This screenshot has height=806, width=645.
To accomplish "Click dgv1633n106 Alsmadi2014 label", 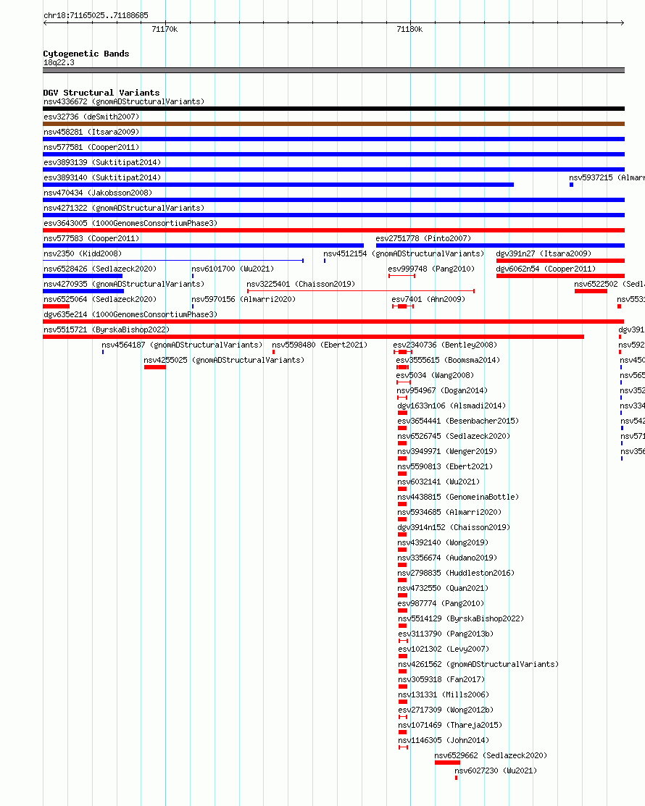I will (451, 406).
